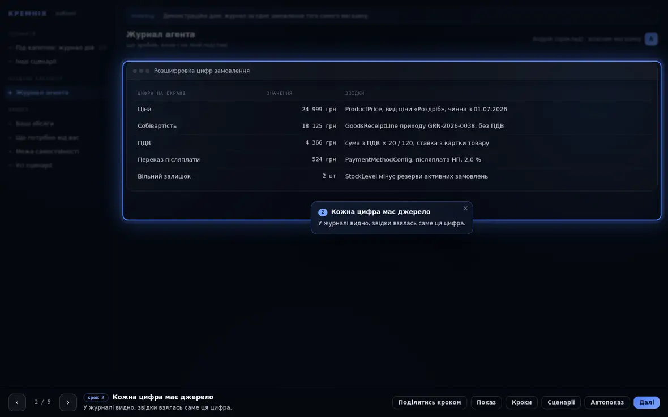668x417 pixels.
Task: Click the Переказ післяплати row label
Action: click(x=169, y=159)
